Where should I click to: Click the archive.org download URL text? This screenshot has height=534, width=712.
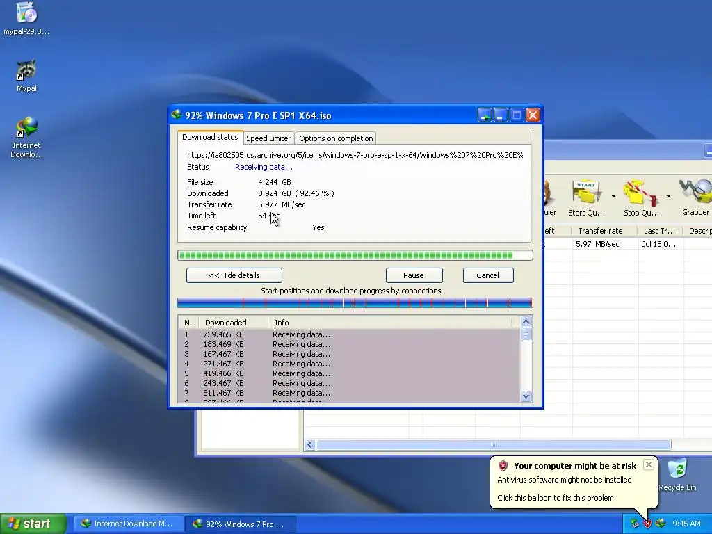tap(355, 155)
